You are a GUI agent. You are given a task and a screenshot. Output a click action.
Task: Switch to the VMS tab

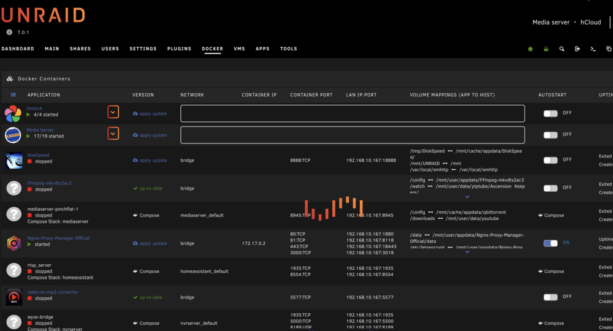(x=239, y=49)
